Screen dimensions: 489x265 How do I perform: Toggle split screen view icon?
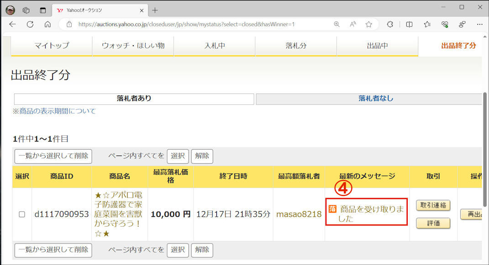click(x=409, y=24)
